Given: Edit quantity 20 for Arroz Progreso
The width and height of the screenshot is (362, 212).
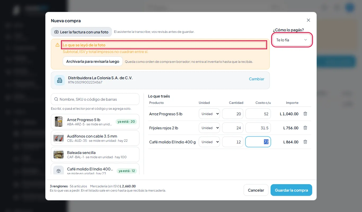Looking at the screenshot, I should tap(233, 114).
